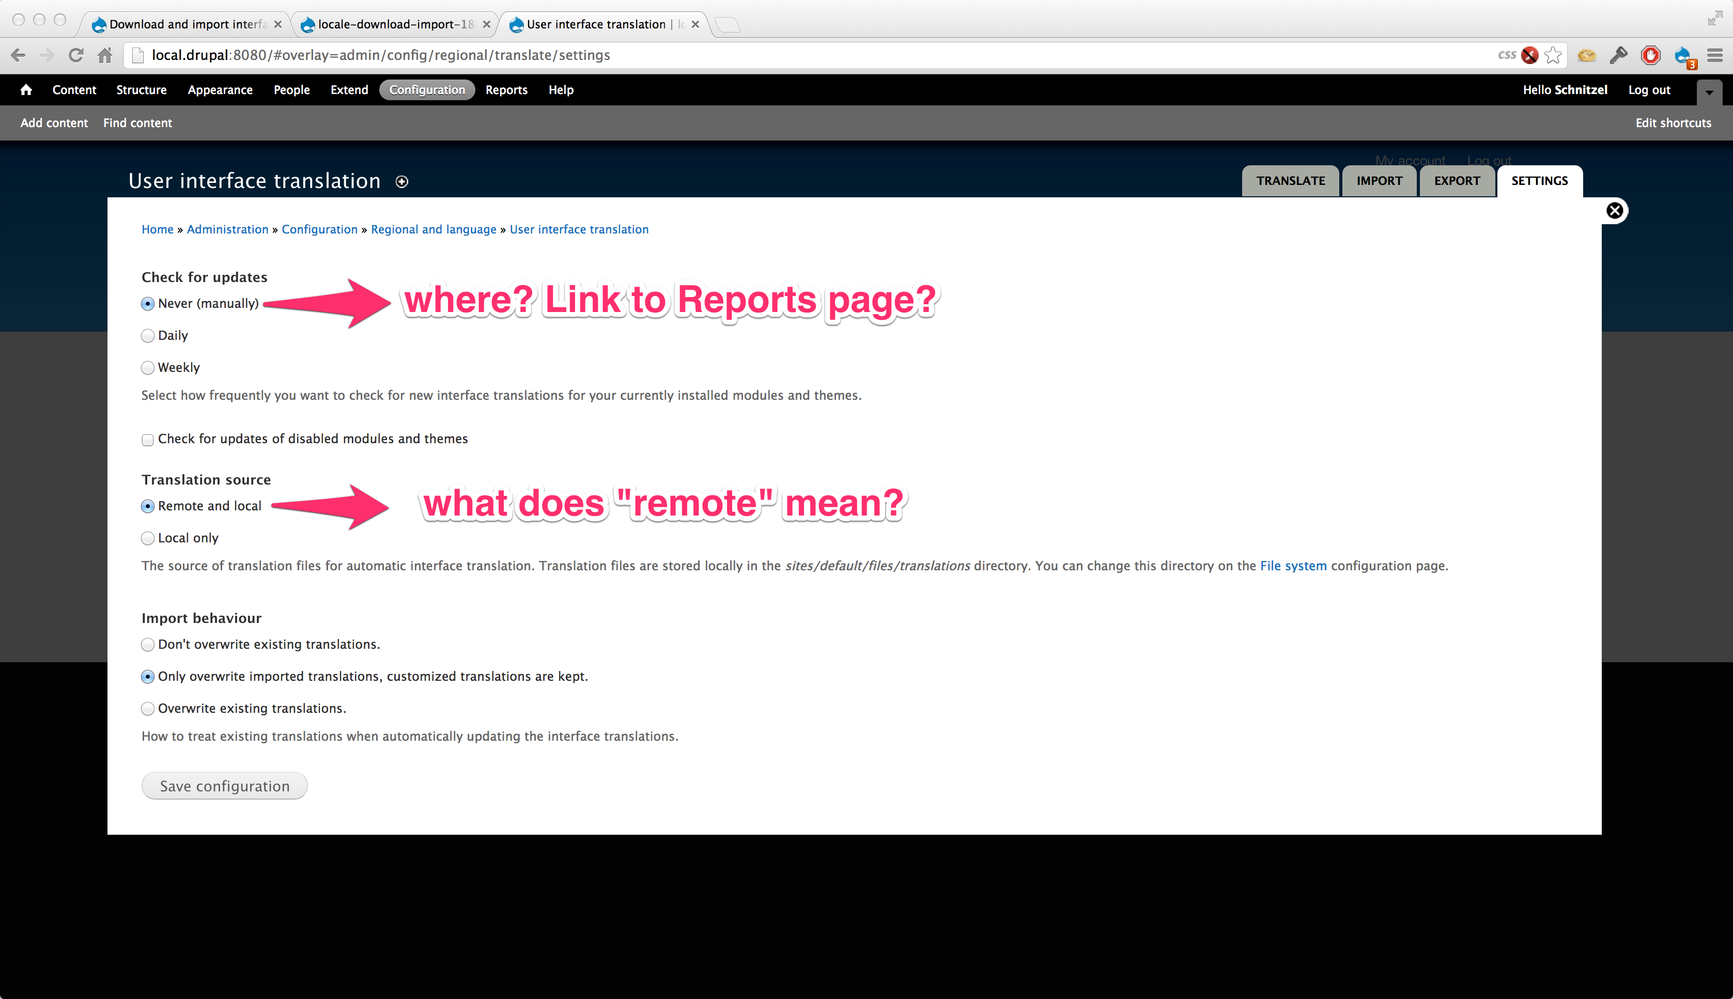Image resolution: width=1733 pixels, height=999 pixels.
Task: Switch to the Import tab
Action: pyautogui.click(x=1379, y=181)
